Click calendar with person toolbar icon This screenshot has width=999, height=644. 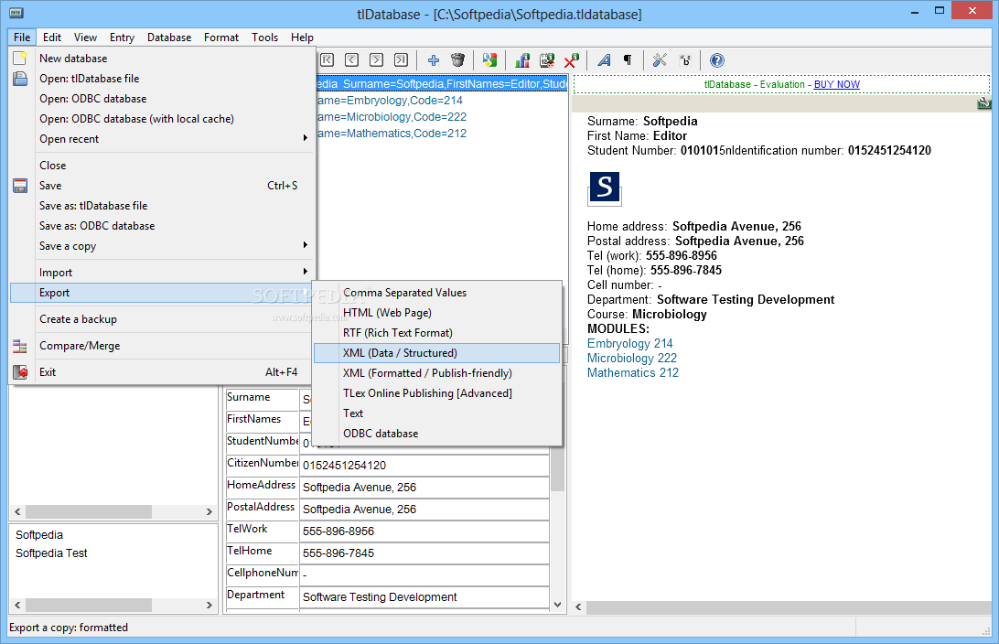[x=547, y=60]
